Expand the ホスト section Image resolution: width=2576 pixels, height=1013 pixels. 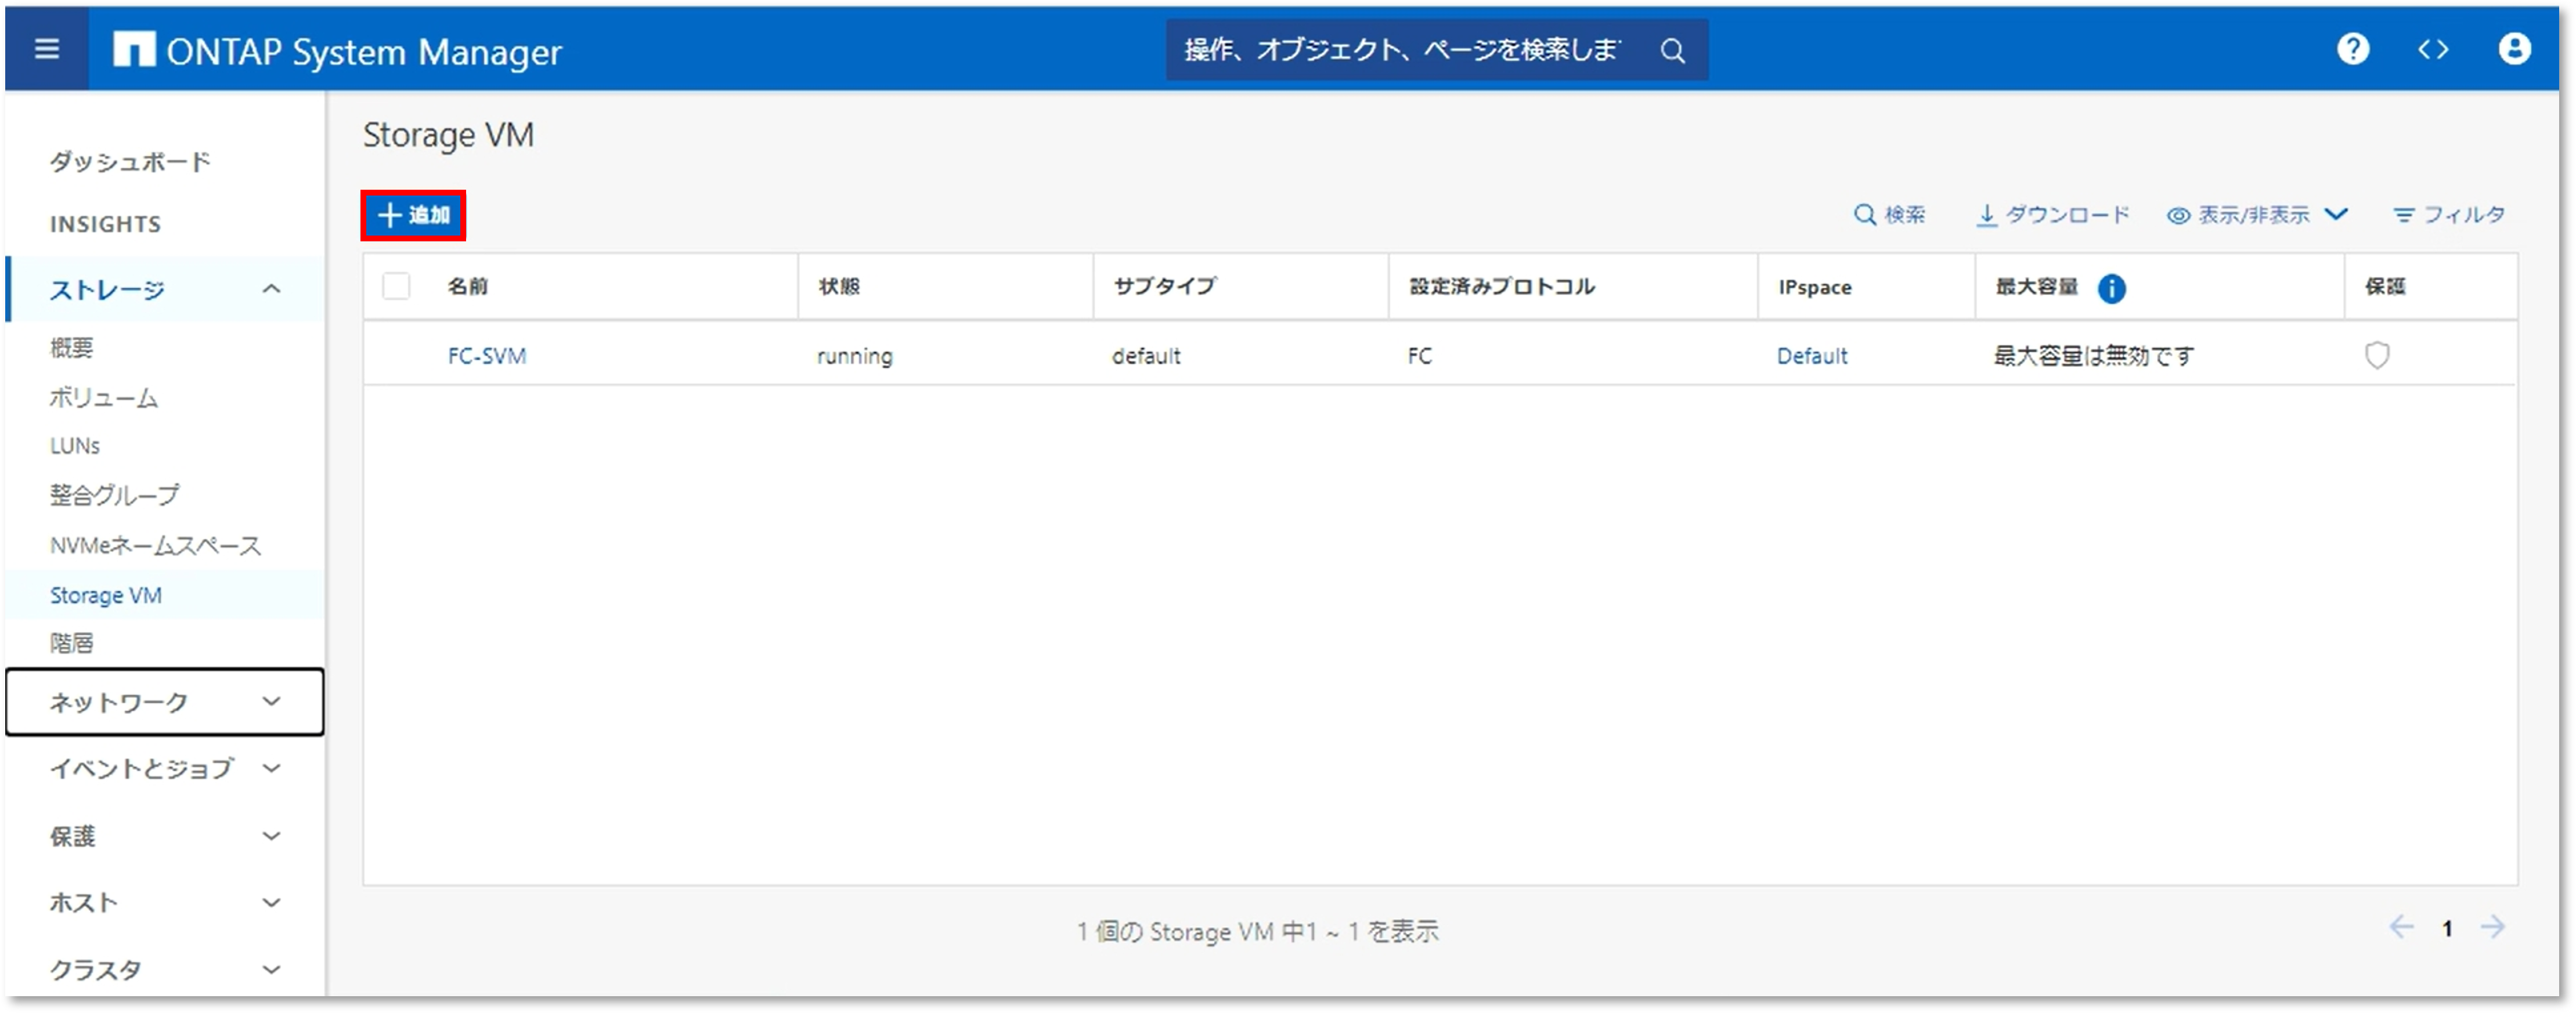[165, 902]
